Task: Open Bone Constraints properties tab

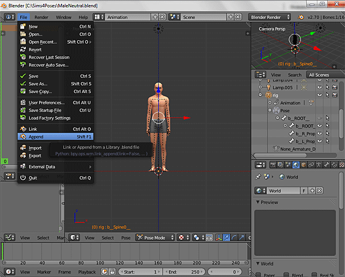Action: point(334,165)
